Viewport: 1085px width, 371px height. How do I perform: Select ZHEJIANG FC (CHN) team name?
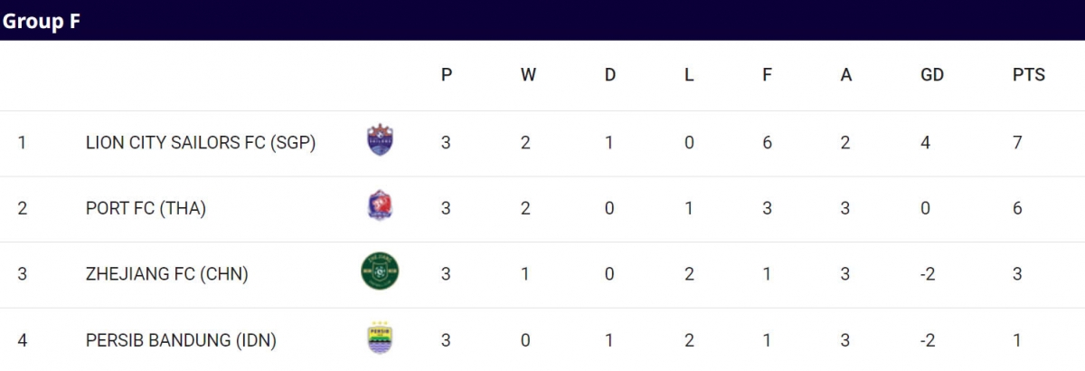(x=167, y=274)
